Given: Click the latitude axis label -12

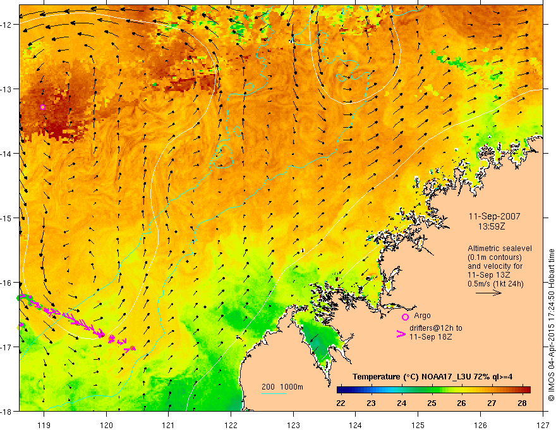Looking at the screenshot, I should click(7, 25).
